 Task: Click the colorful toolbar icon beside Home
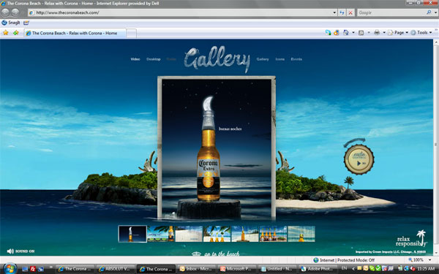pyautogui.click(x=337, y=33)
